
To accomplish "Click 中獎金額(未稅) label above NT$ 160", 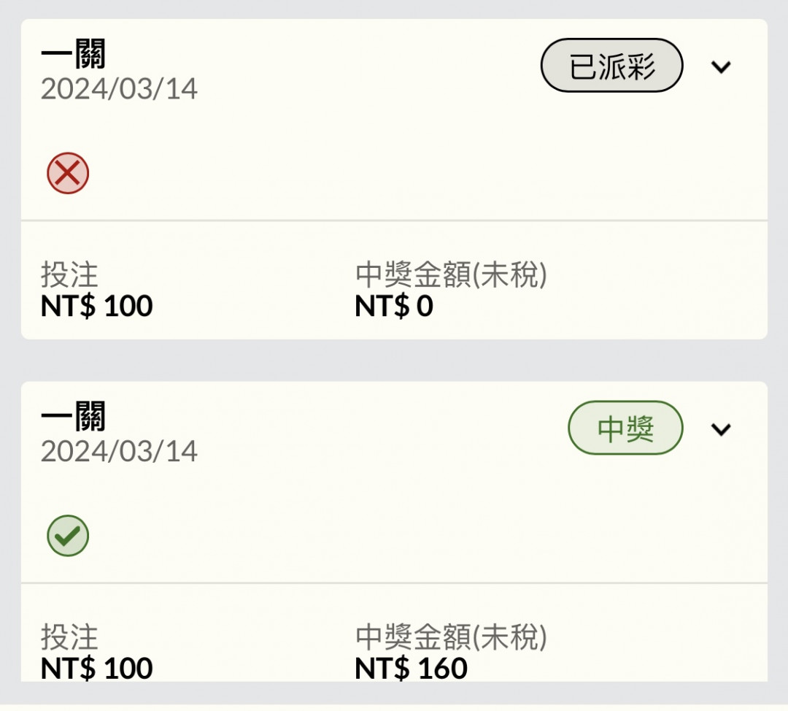I will click(452, 637).
